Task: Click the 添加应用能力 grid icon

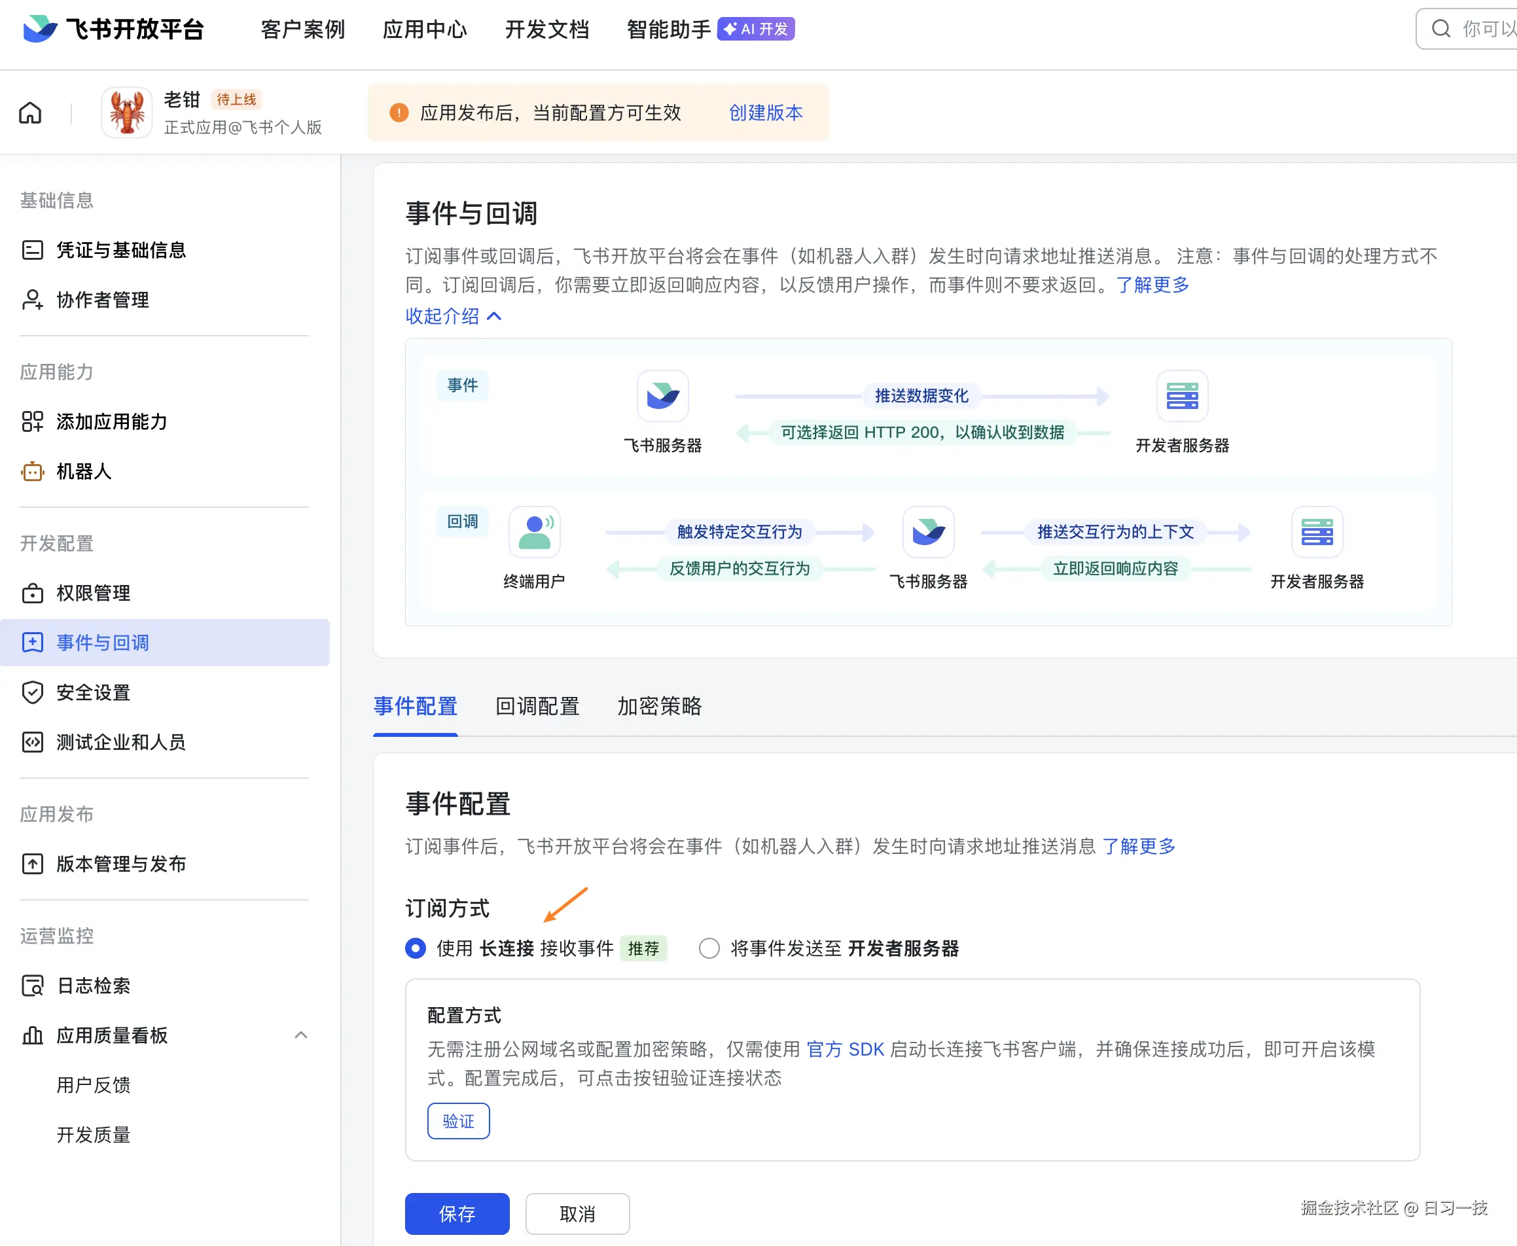Action: point(32,421)
